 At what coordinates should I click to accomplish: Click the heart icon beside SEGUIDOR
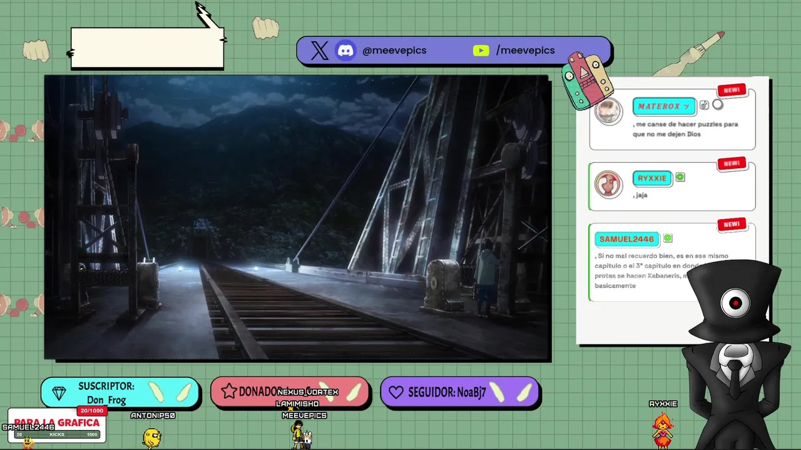point(396,392)
